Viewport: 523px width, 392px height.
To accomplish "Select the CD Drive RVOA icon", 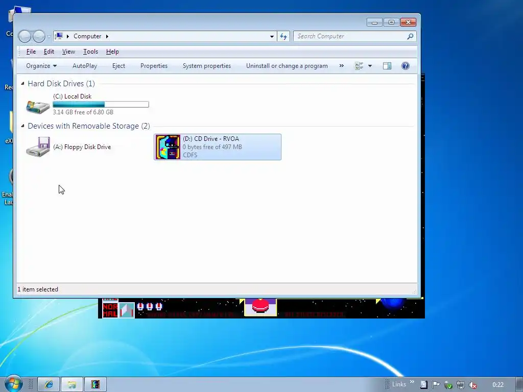I will tap(168, 147).
